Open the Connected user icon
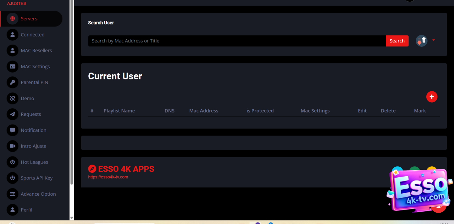 [13, 35]
